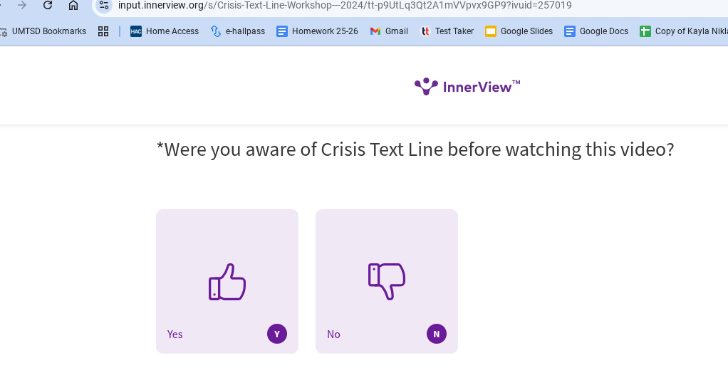Screen dimensions: 728x380
Task: Select the No answer label
Action: pyautogui.click(x=333, y=334)
